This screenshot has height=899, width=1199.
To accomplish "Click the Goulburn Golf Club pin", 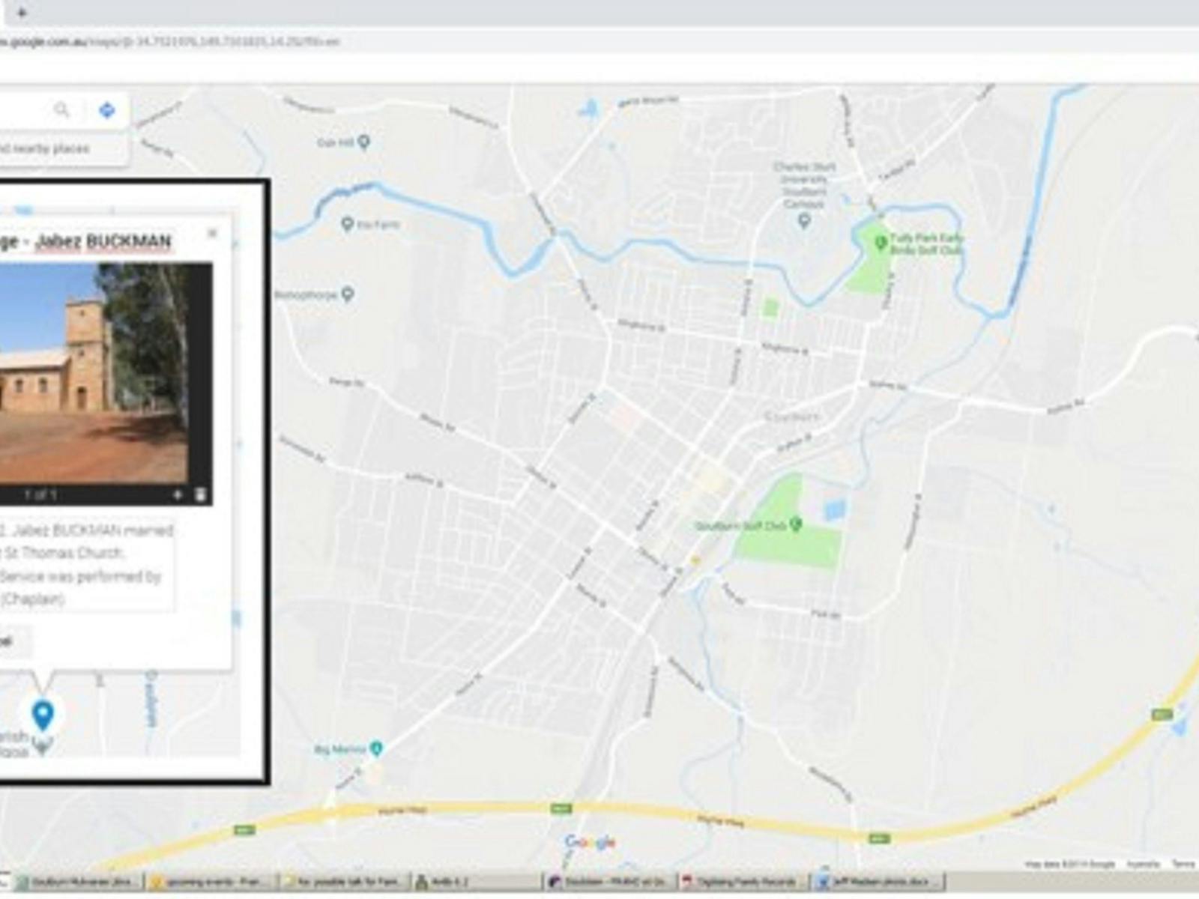I will click(x=796, y=524).
